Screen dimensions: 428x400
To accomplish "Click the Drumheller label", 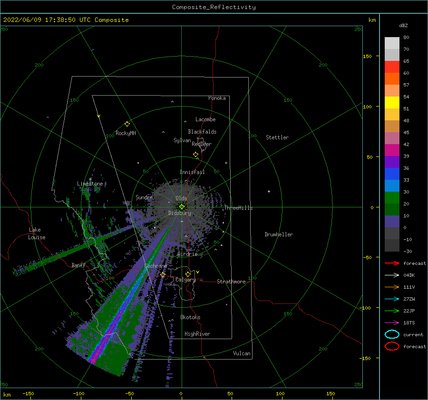I will (279, 234).
